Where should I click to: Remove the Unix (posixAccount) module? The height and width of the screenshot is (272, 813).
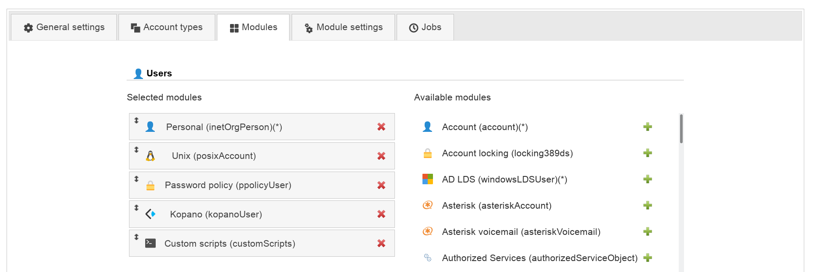[381, 156]
